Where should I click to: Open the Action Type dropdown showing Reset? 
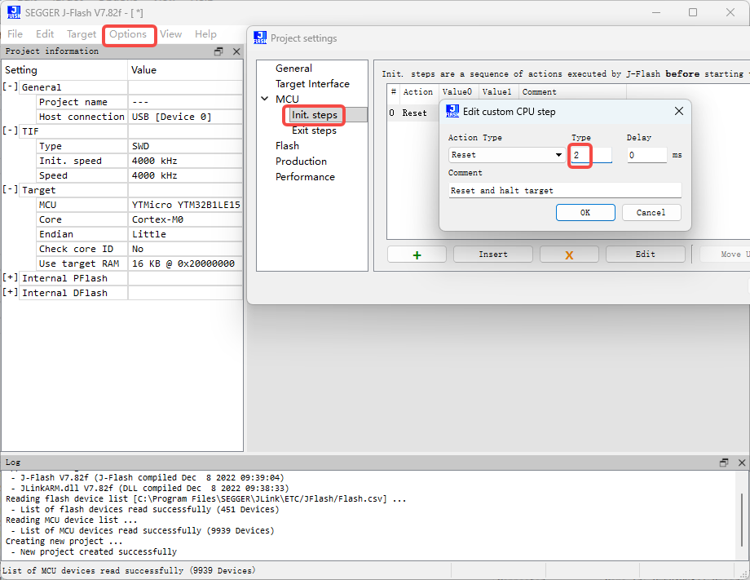[x=507, y=155]
